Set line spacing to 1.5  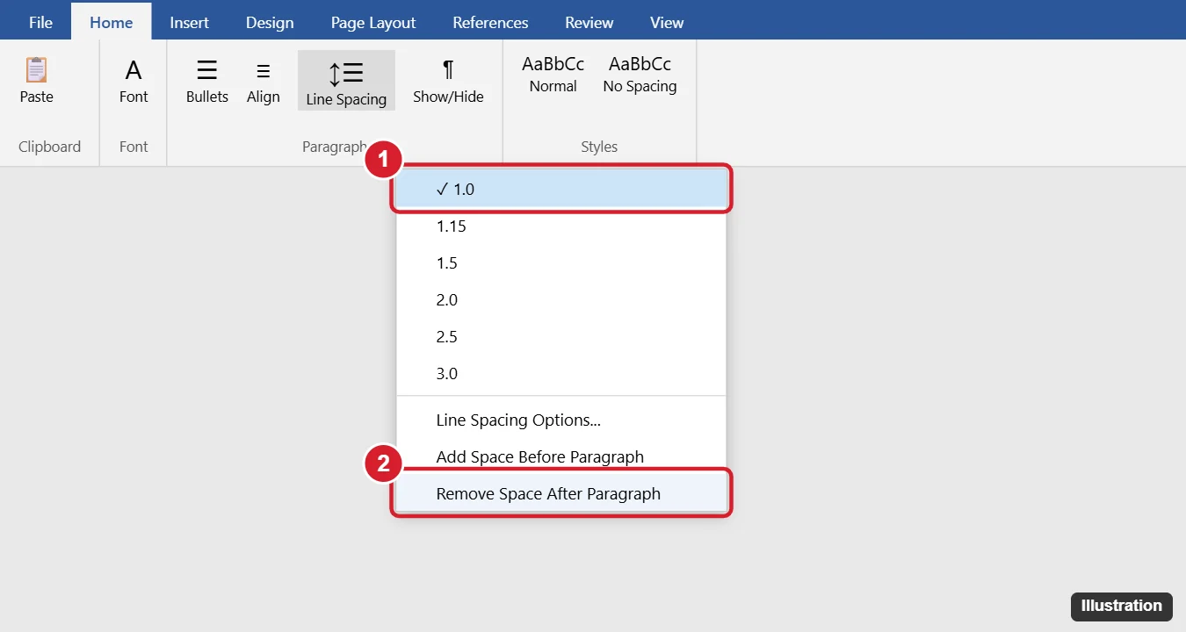coord(561,262)
